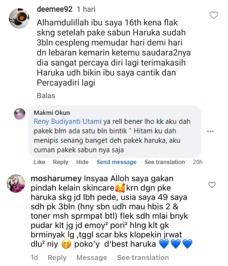The height and width of the screenshot is (266, 228).
Task: Like Makmi Okun's comment
Action: (x=40, y=162)
